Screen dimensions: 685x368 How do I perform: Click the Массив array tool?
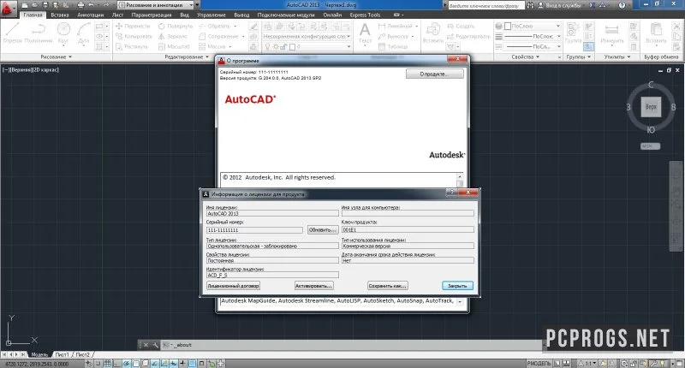[x=212, y=46]
